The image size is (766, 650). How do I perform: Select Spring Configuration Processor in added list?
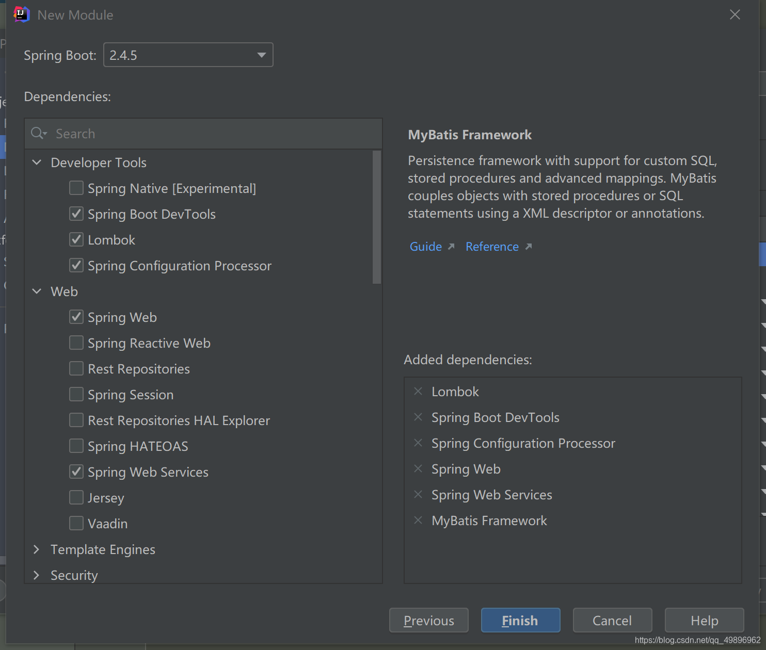523,443
